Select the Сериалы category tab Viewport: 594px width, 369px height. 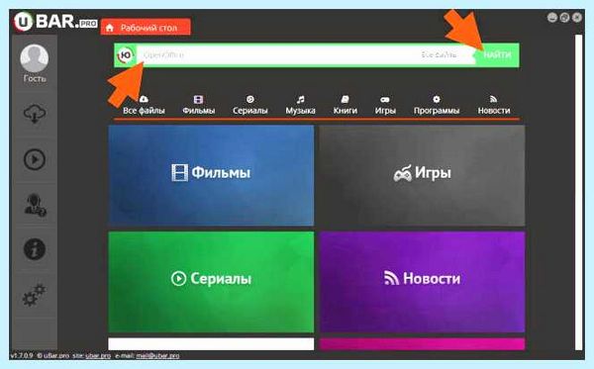[250, 105]
